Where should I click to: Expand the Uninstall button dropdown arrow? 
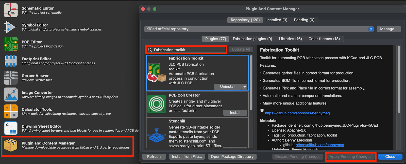[x=244, y=87]
